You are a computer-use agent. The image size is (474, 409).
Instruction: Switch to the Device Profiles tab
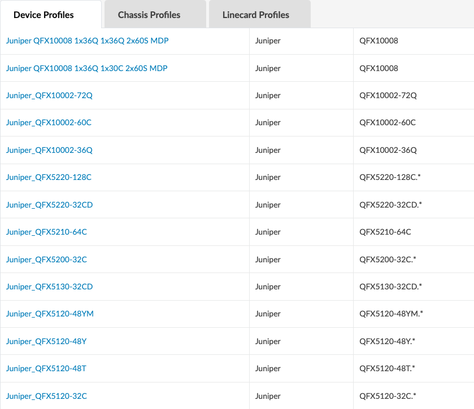(44, 15)
